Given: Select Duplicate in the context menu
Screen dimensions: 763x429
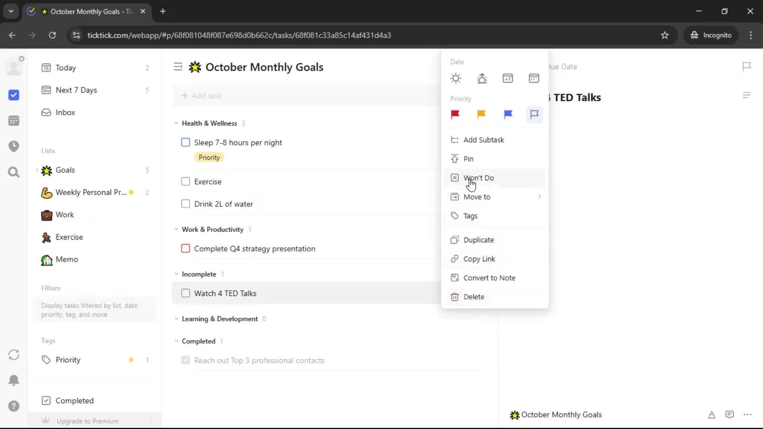Looking at the screenshot, I should click(x=478, y=240).
